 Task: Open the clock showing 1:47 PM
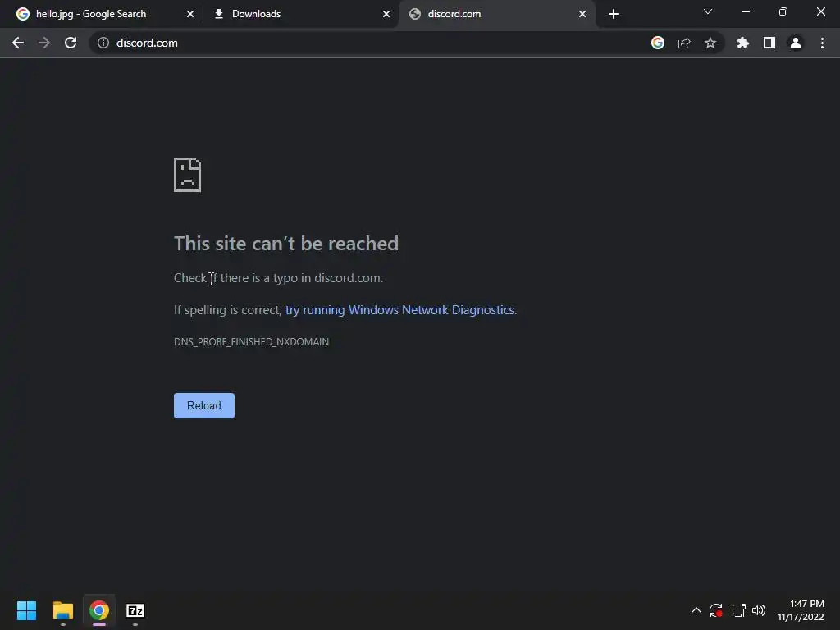pos(801,610)
